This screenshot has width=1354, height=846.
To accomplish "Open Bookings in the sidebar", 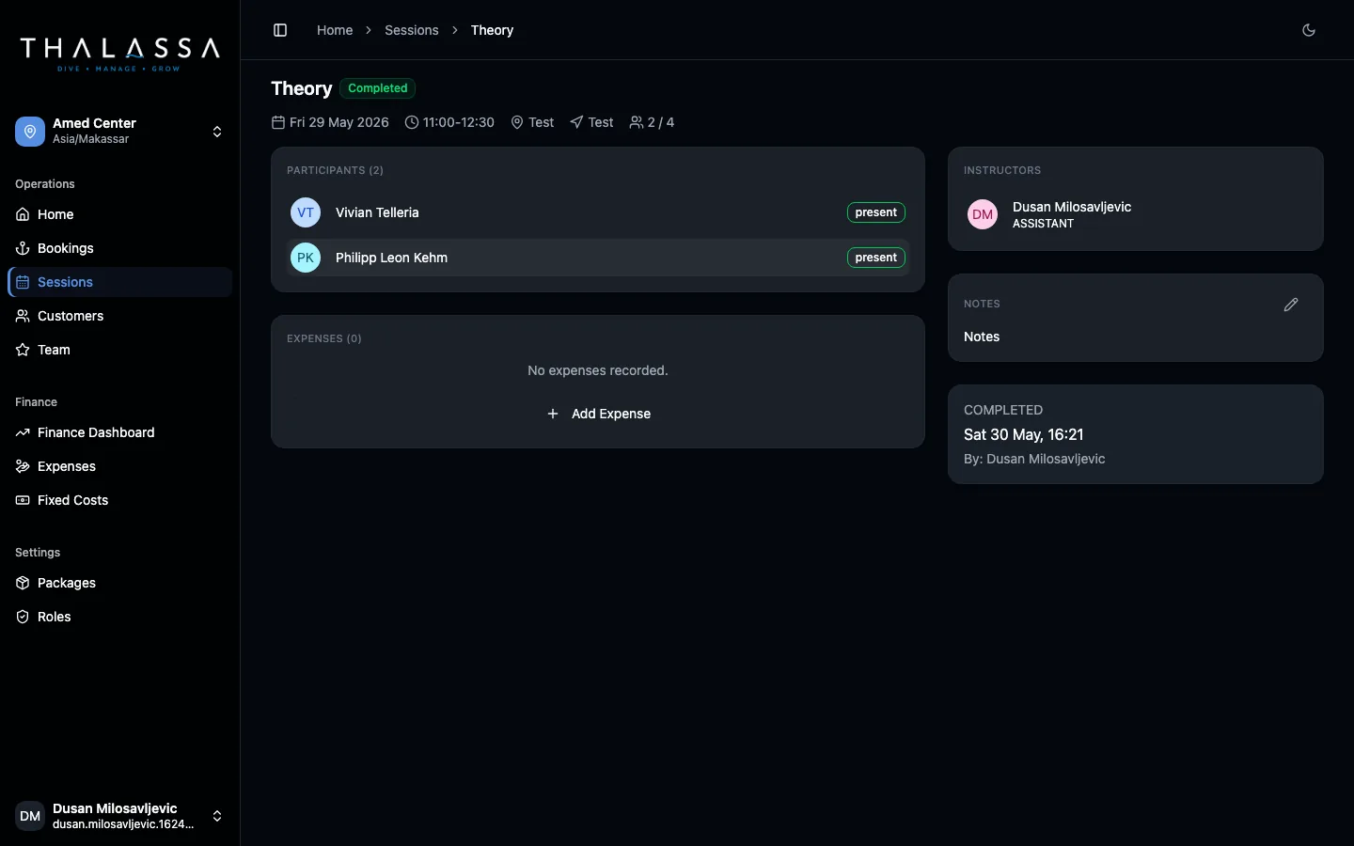I will pos(119,248).
